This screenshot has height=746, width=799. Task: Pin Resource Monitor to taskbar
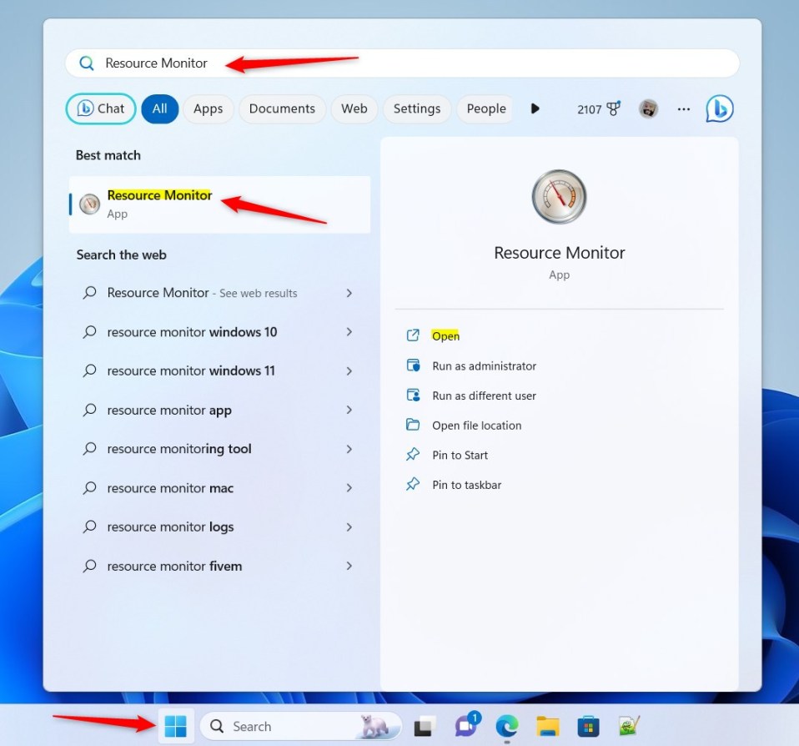[x=467, y=485]
